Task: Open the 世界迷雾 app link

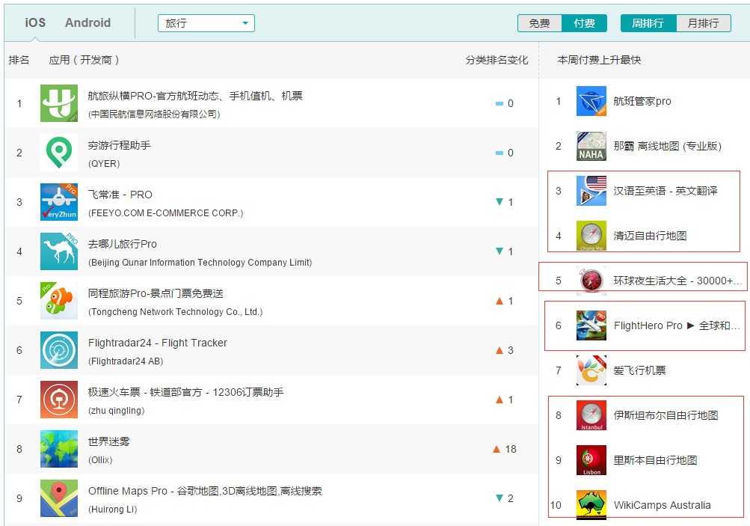Action: pyautogui.click(x=109, y=441)
